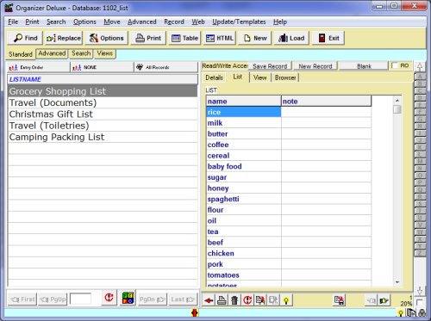431x321 pixels.
Task: Click the status bar binoculars icon
Action: 422,313
